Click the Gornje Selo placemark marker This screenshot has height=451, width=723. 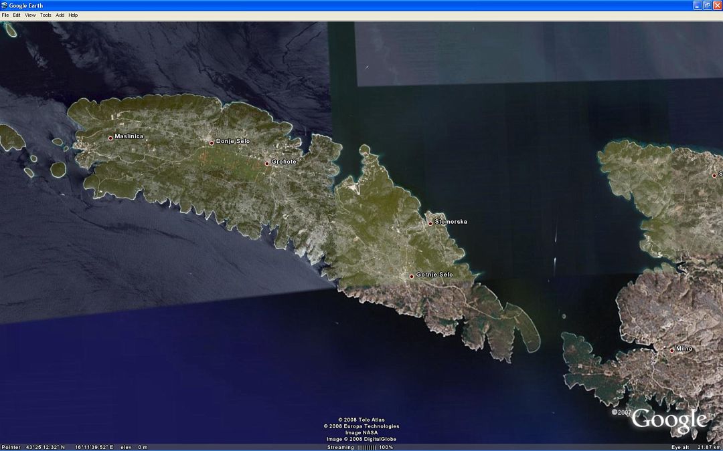coord(412,277)
